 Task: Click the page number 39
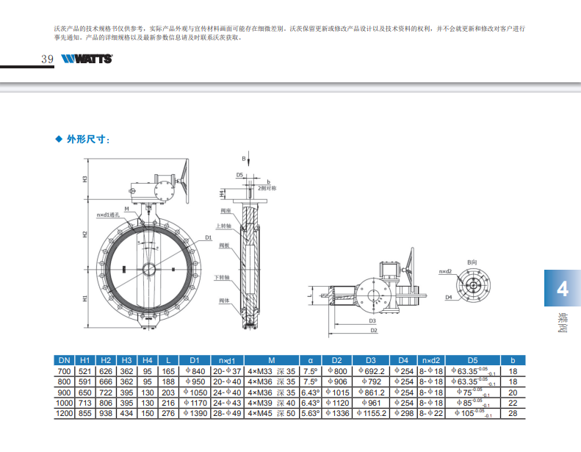pos(48,60)
